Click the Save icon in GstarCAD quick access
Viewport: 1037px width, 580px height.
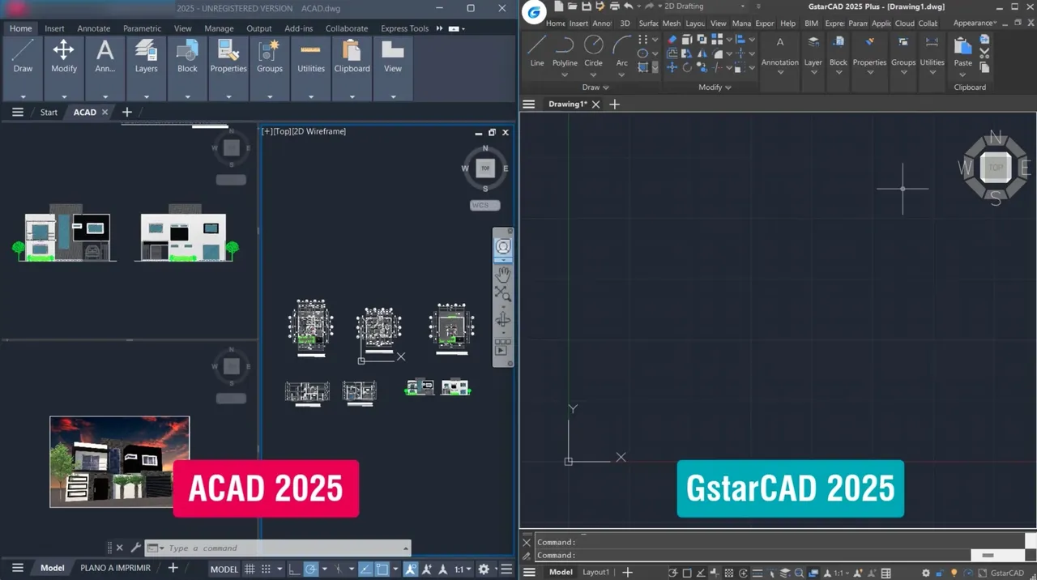587,6
